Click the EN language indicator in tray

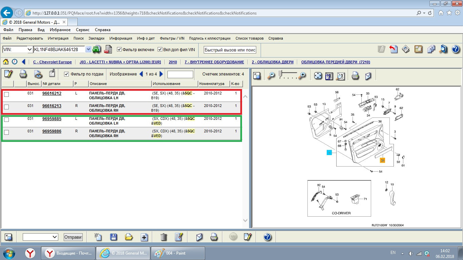(393, 253)
